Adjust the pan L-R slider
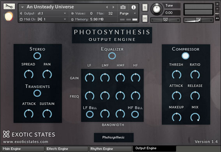221x152 pixels. tap(166, 20)
